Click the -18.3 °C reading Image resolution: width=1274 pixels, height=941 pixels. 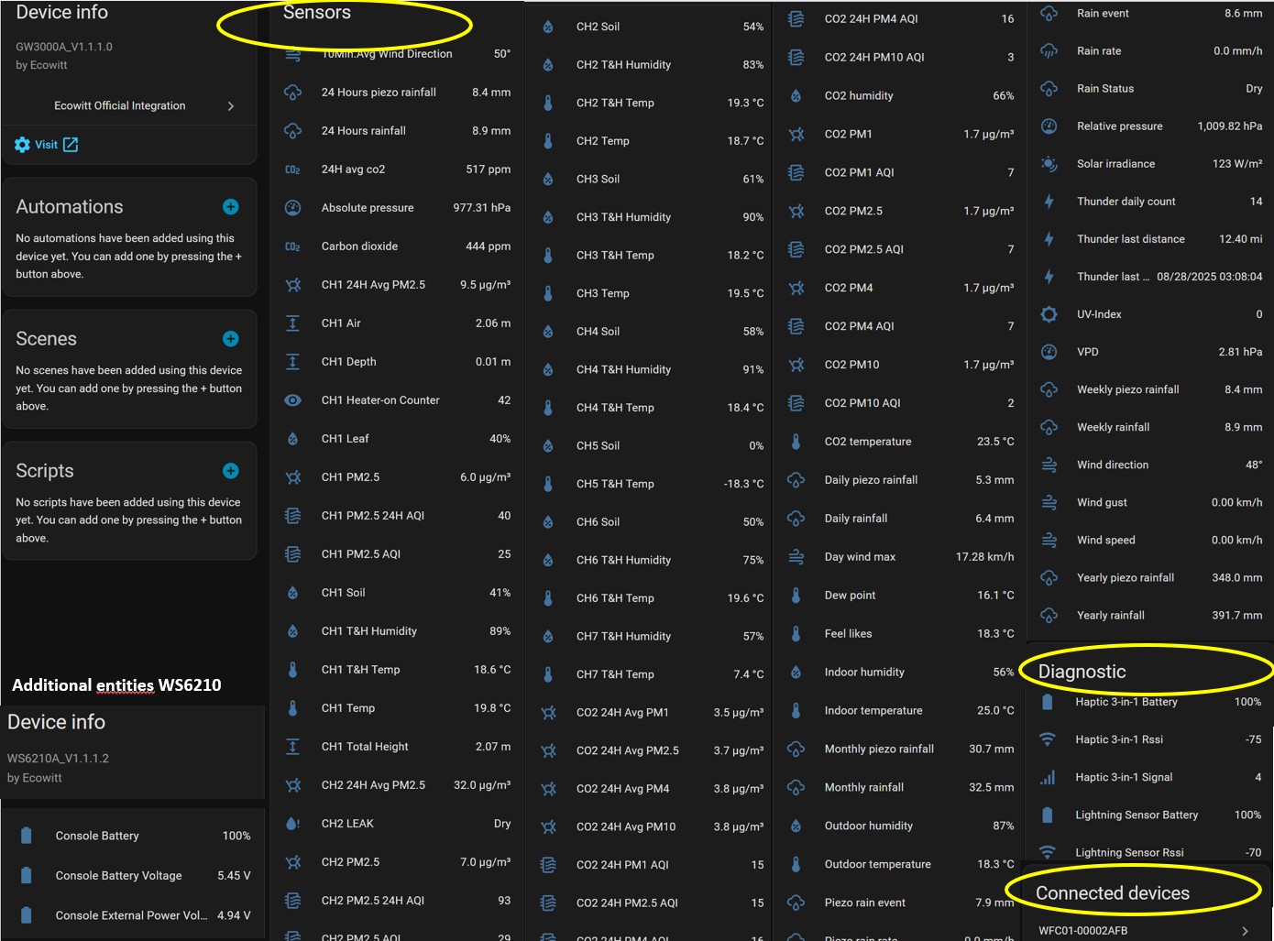click(744, 484)
